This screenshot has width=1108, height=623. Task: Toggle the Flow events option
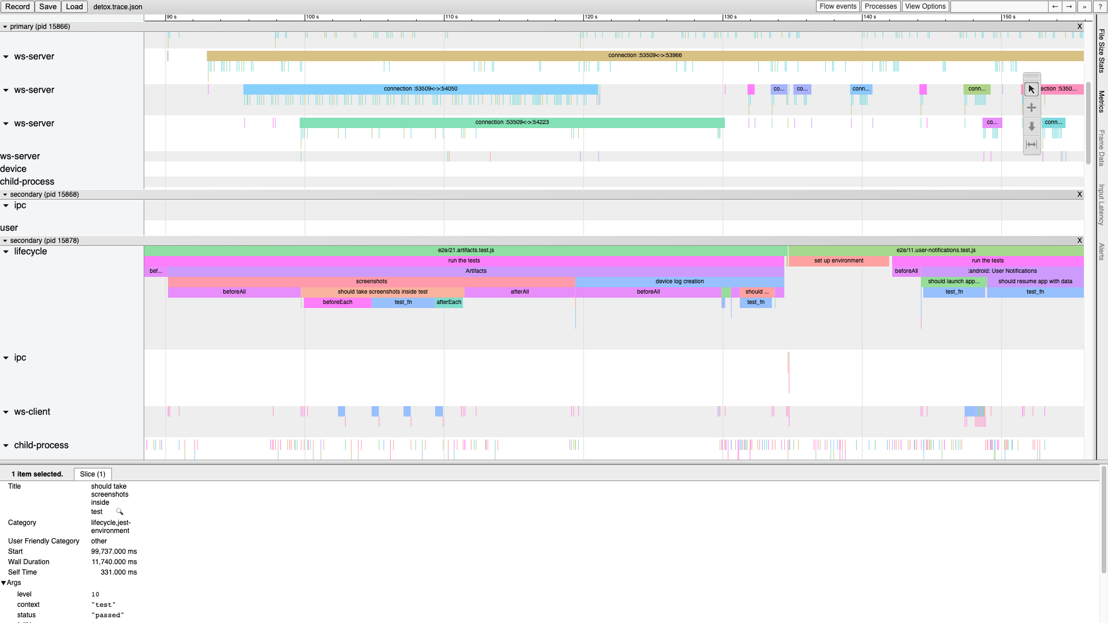[x=837, y=6]
